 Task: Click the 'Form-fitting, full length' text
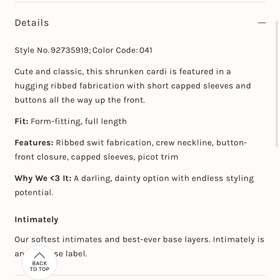(x=79, y=122)
